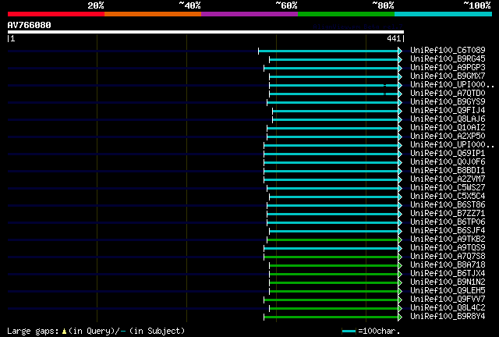Image resolution: width=499 pixels, height=337 pixels.
Task: Click the green alignment bar of UniRef100_B9R8Y4
Action: click(331, 317)
